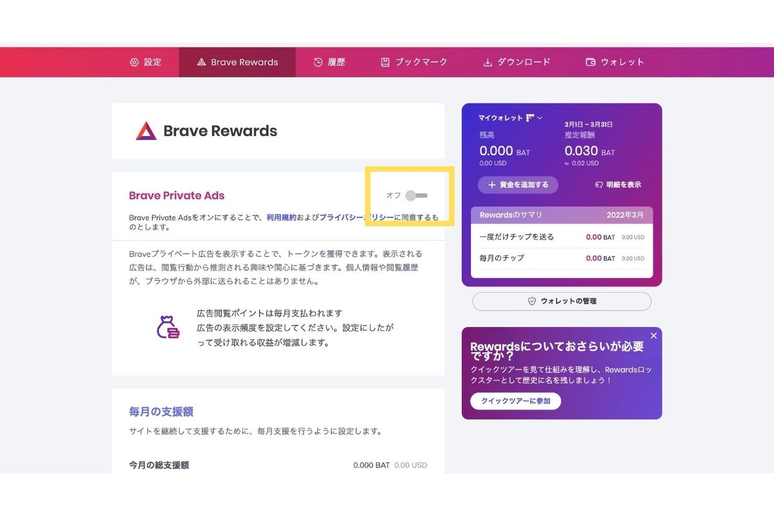Click the BAT logo beside Brave Rewards heading

click(x=146, y=131)
